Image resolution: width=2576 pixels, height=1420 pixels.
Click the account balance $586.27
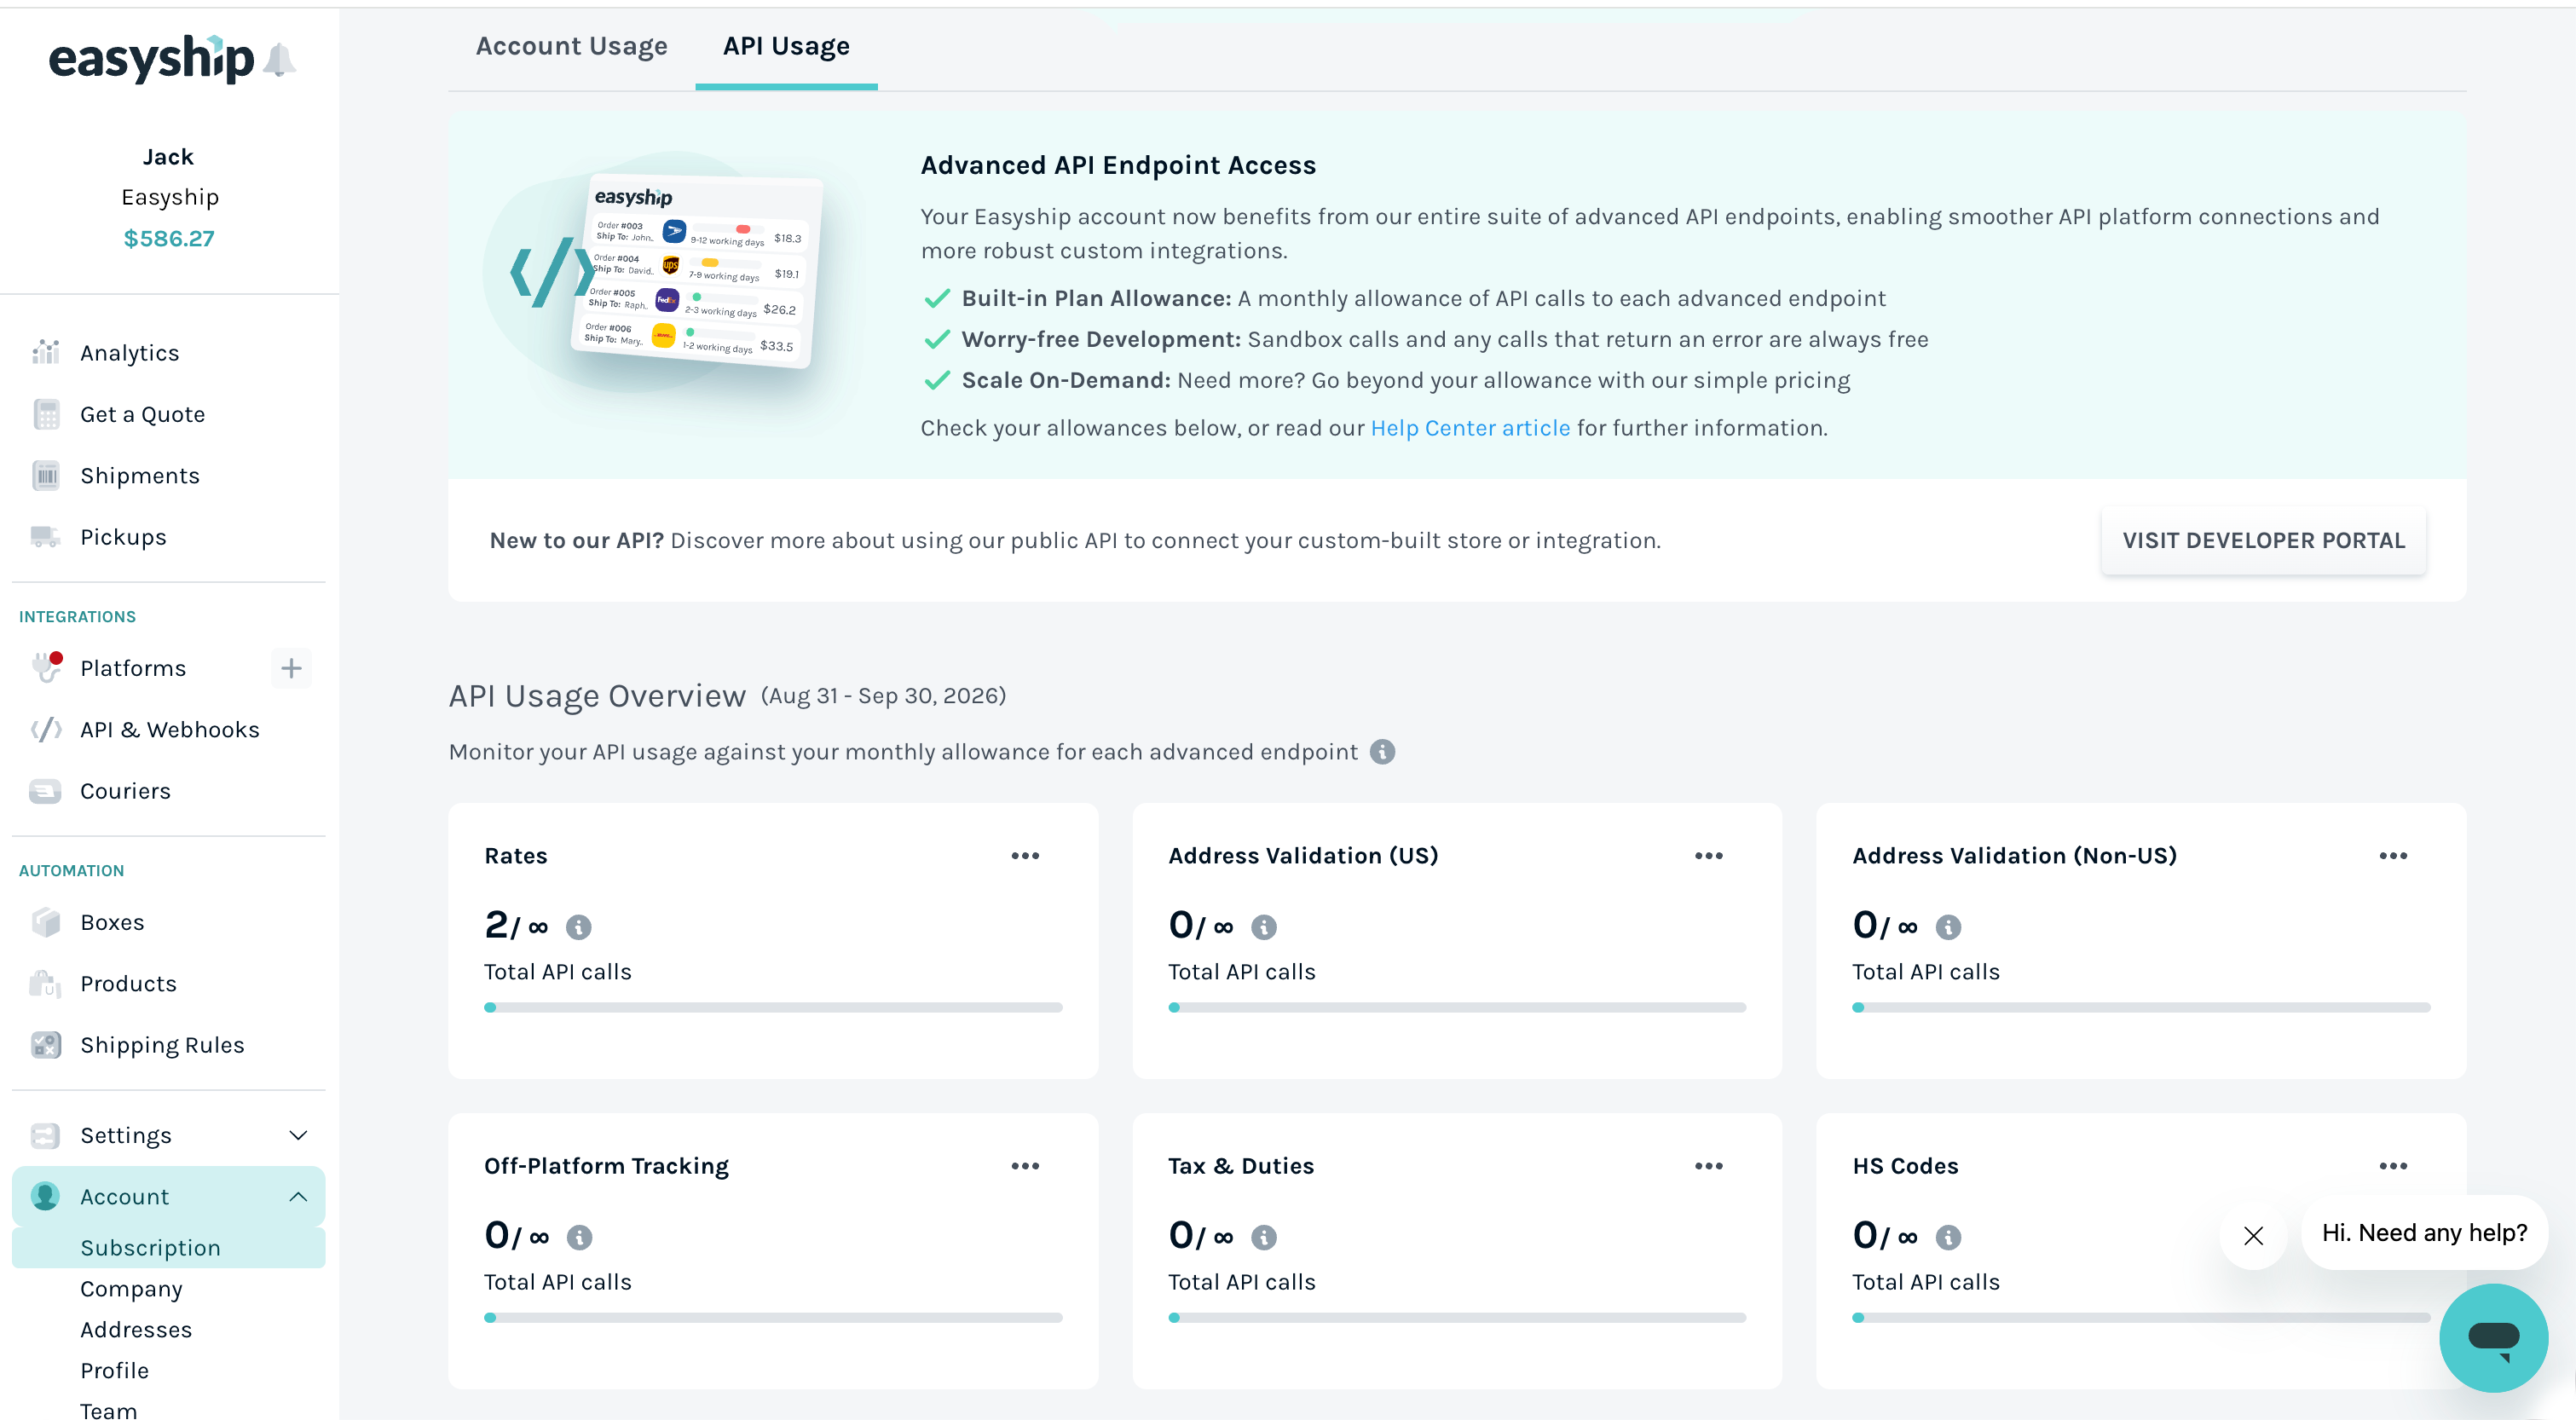(x=169, y=238)
